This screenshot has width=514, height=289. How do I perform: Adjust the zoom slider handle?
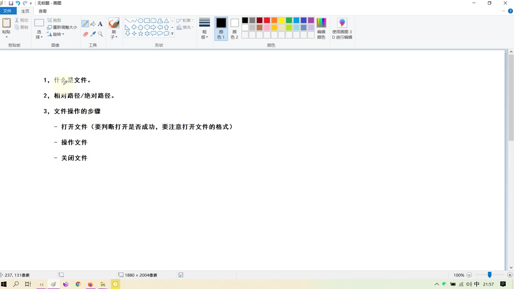pyautogui.click(x=490, y=275)
